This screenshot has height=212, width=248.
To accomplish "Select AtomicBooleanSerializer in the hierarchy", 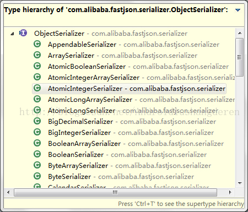I will 138,67.
